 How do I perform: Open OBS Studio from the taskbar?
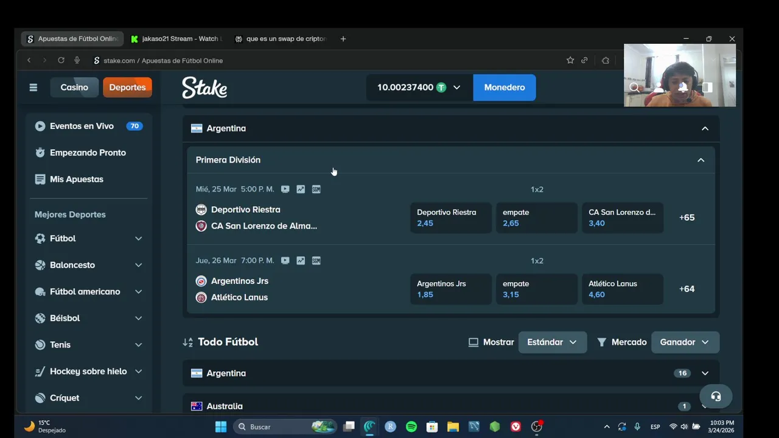[537, 426]
